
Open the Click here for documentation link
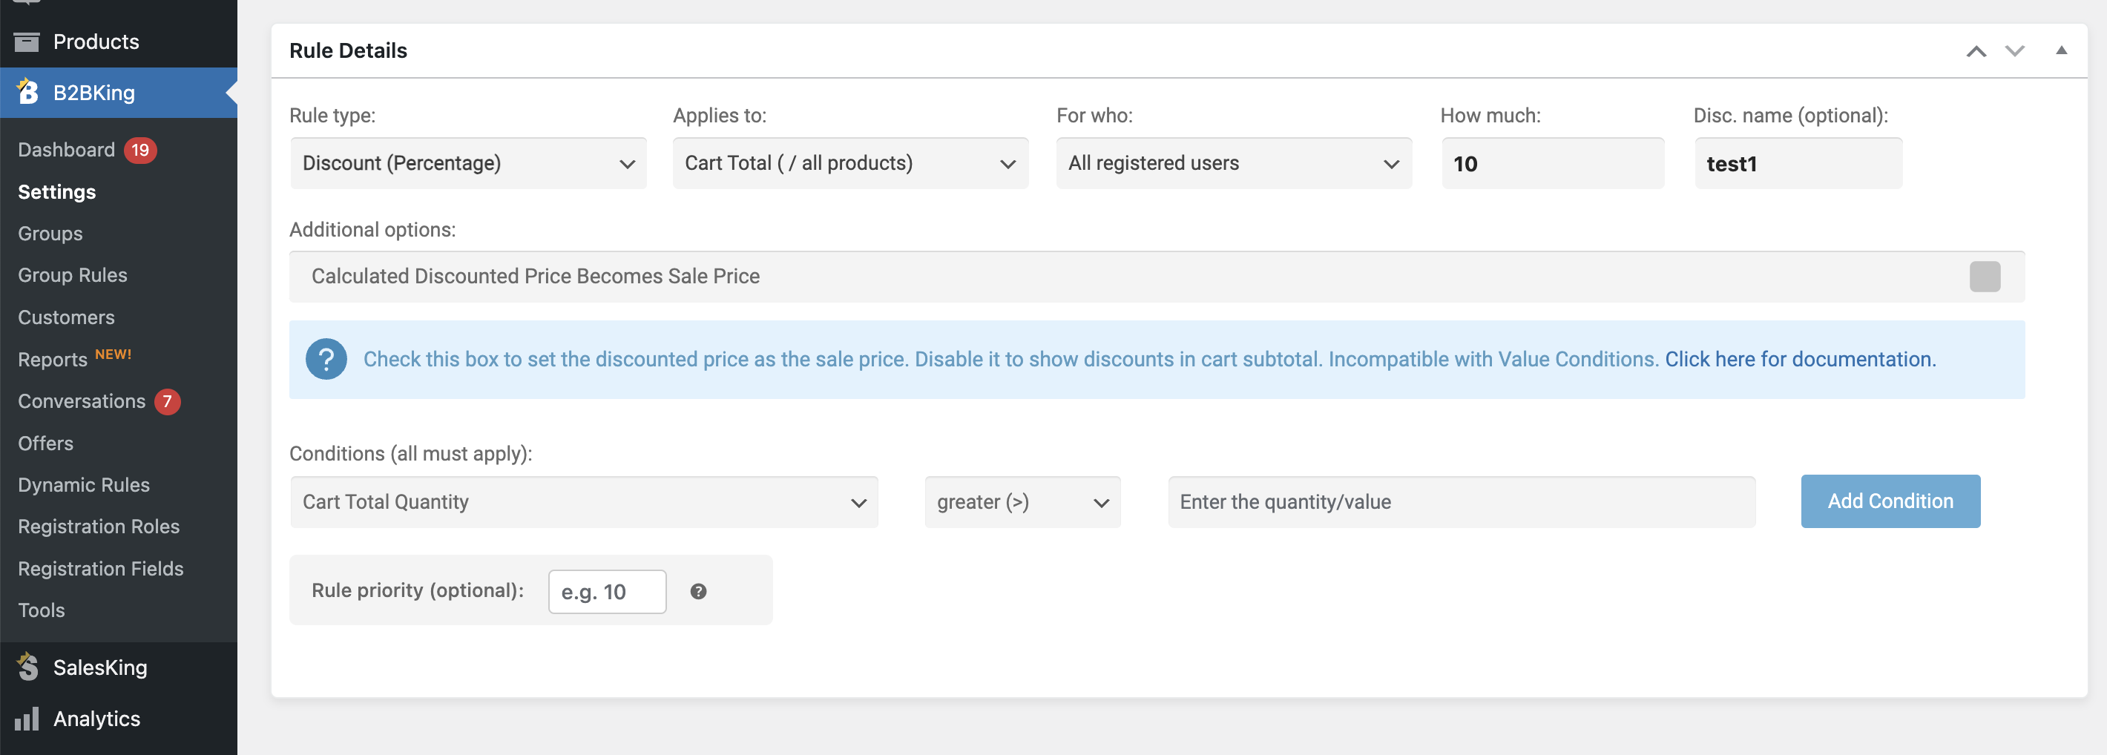pos(1801,359)
